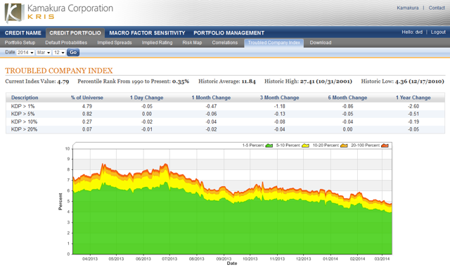This screenshot has height=267, width=450.
Task: Click the 04/2013 date axis label
Action: [90, 259]
